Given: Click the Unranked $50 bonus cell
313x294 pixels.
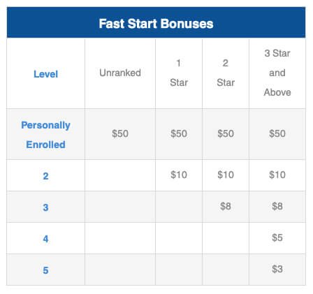Looking at the screenshot, I should tap(120, 133).
